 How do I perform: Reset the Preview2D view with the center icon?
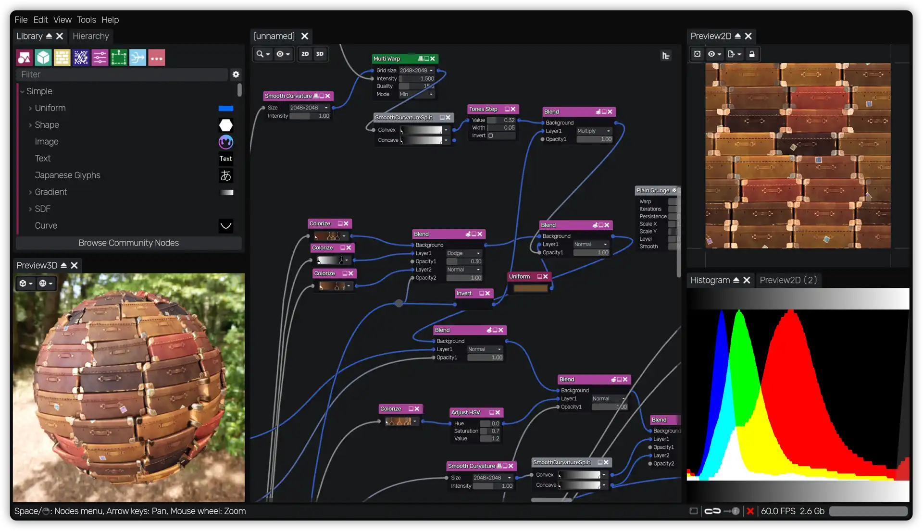click(x=697, y=54)
